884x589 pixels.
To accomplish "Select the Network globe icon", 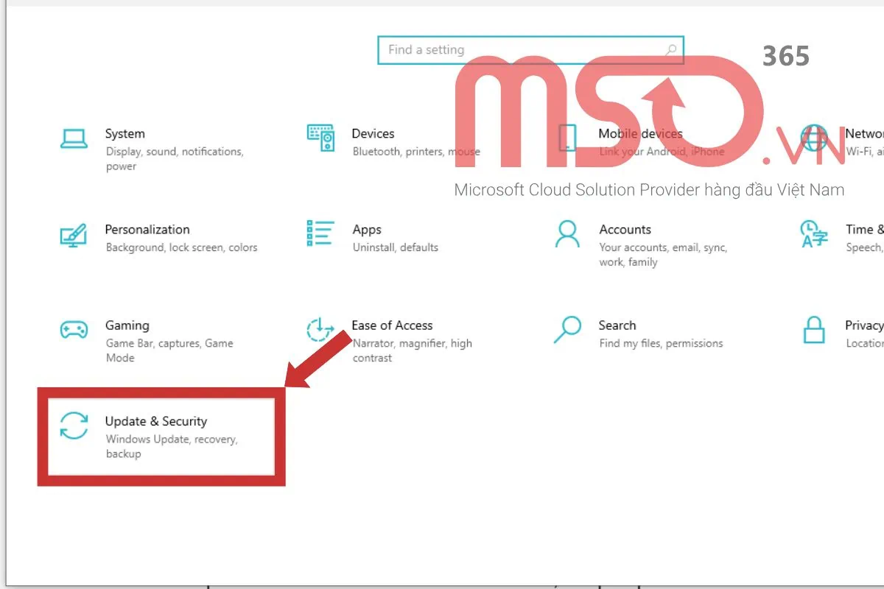I will click(x=814, y=138).
